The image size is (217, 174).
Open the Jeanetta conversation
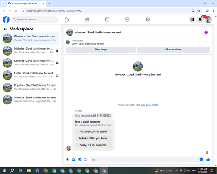tap(30, 100)
